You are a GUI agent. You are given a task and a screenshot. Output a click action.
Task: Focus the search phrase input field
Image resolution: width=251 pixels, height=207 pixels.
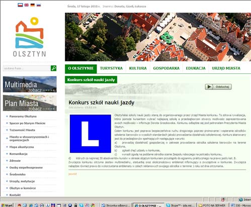pyautogui.click(x=27, y=68)
